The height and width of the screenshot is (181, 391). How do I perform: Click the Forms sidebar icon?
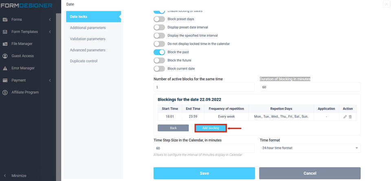5,20
